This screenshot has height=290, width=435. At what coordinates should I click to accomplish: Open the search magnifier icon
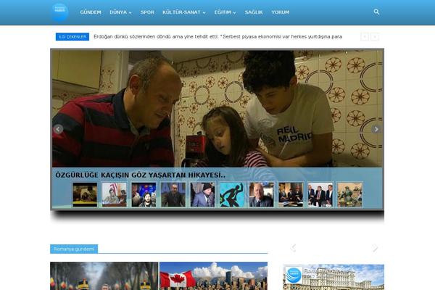[x=376, y=12]
